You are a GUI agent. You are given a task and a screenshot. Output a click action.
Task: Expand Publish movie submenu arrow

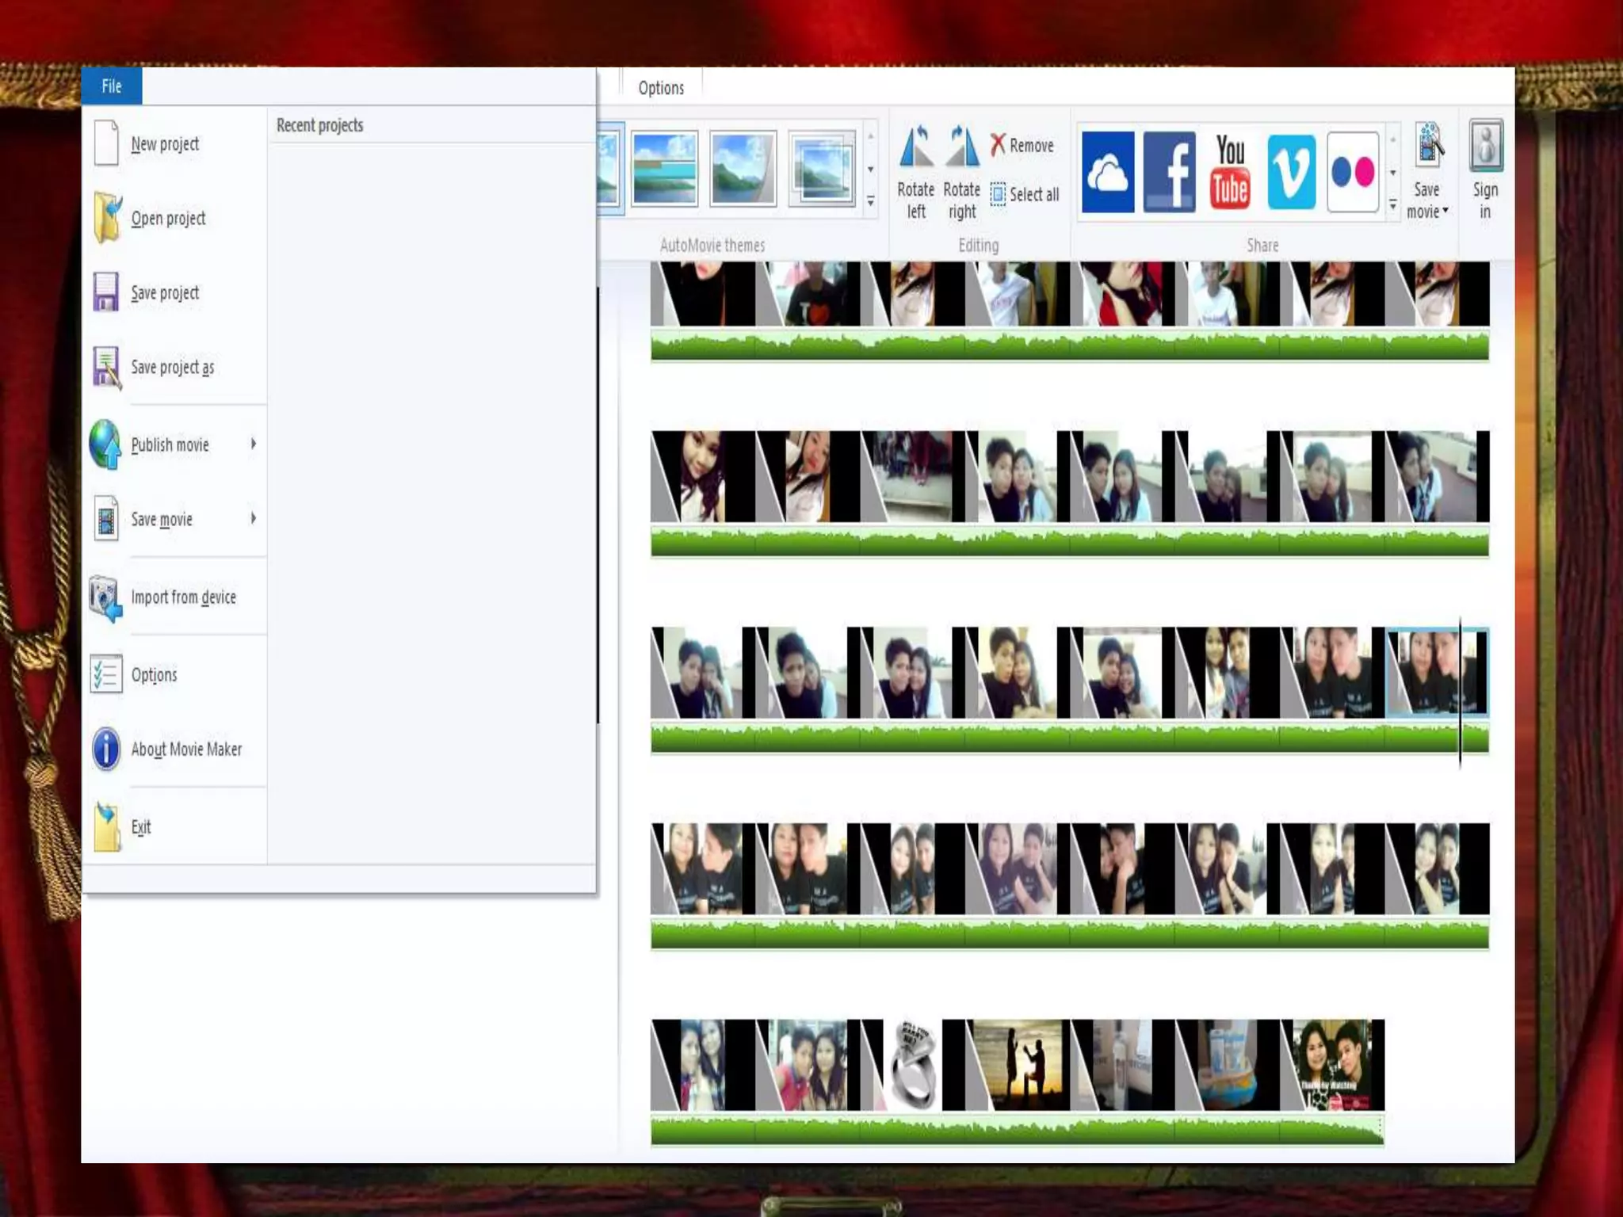[x=254, y=444]
